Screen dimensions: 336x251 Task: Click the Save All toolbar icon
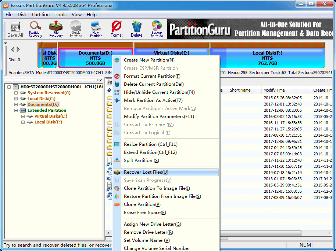point(15,29)
